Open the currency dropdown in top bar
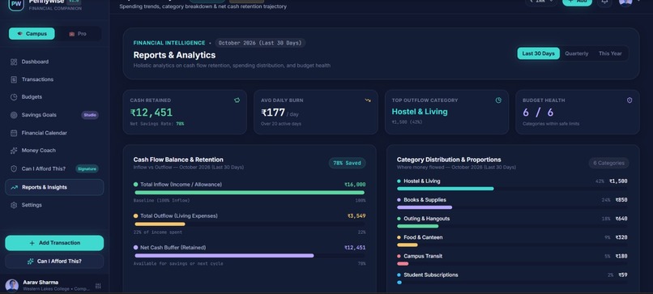The width and height of the screenshot is (653, 294). click(541, 2)
